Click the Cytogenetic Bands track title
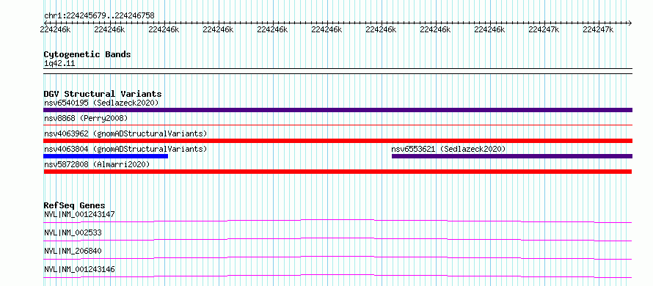 (87, 54)
